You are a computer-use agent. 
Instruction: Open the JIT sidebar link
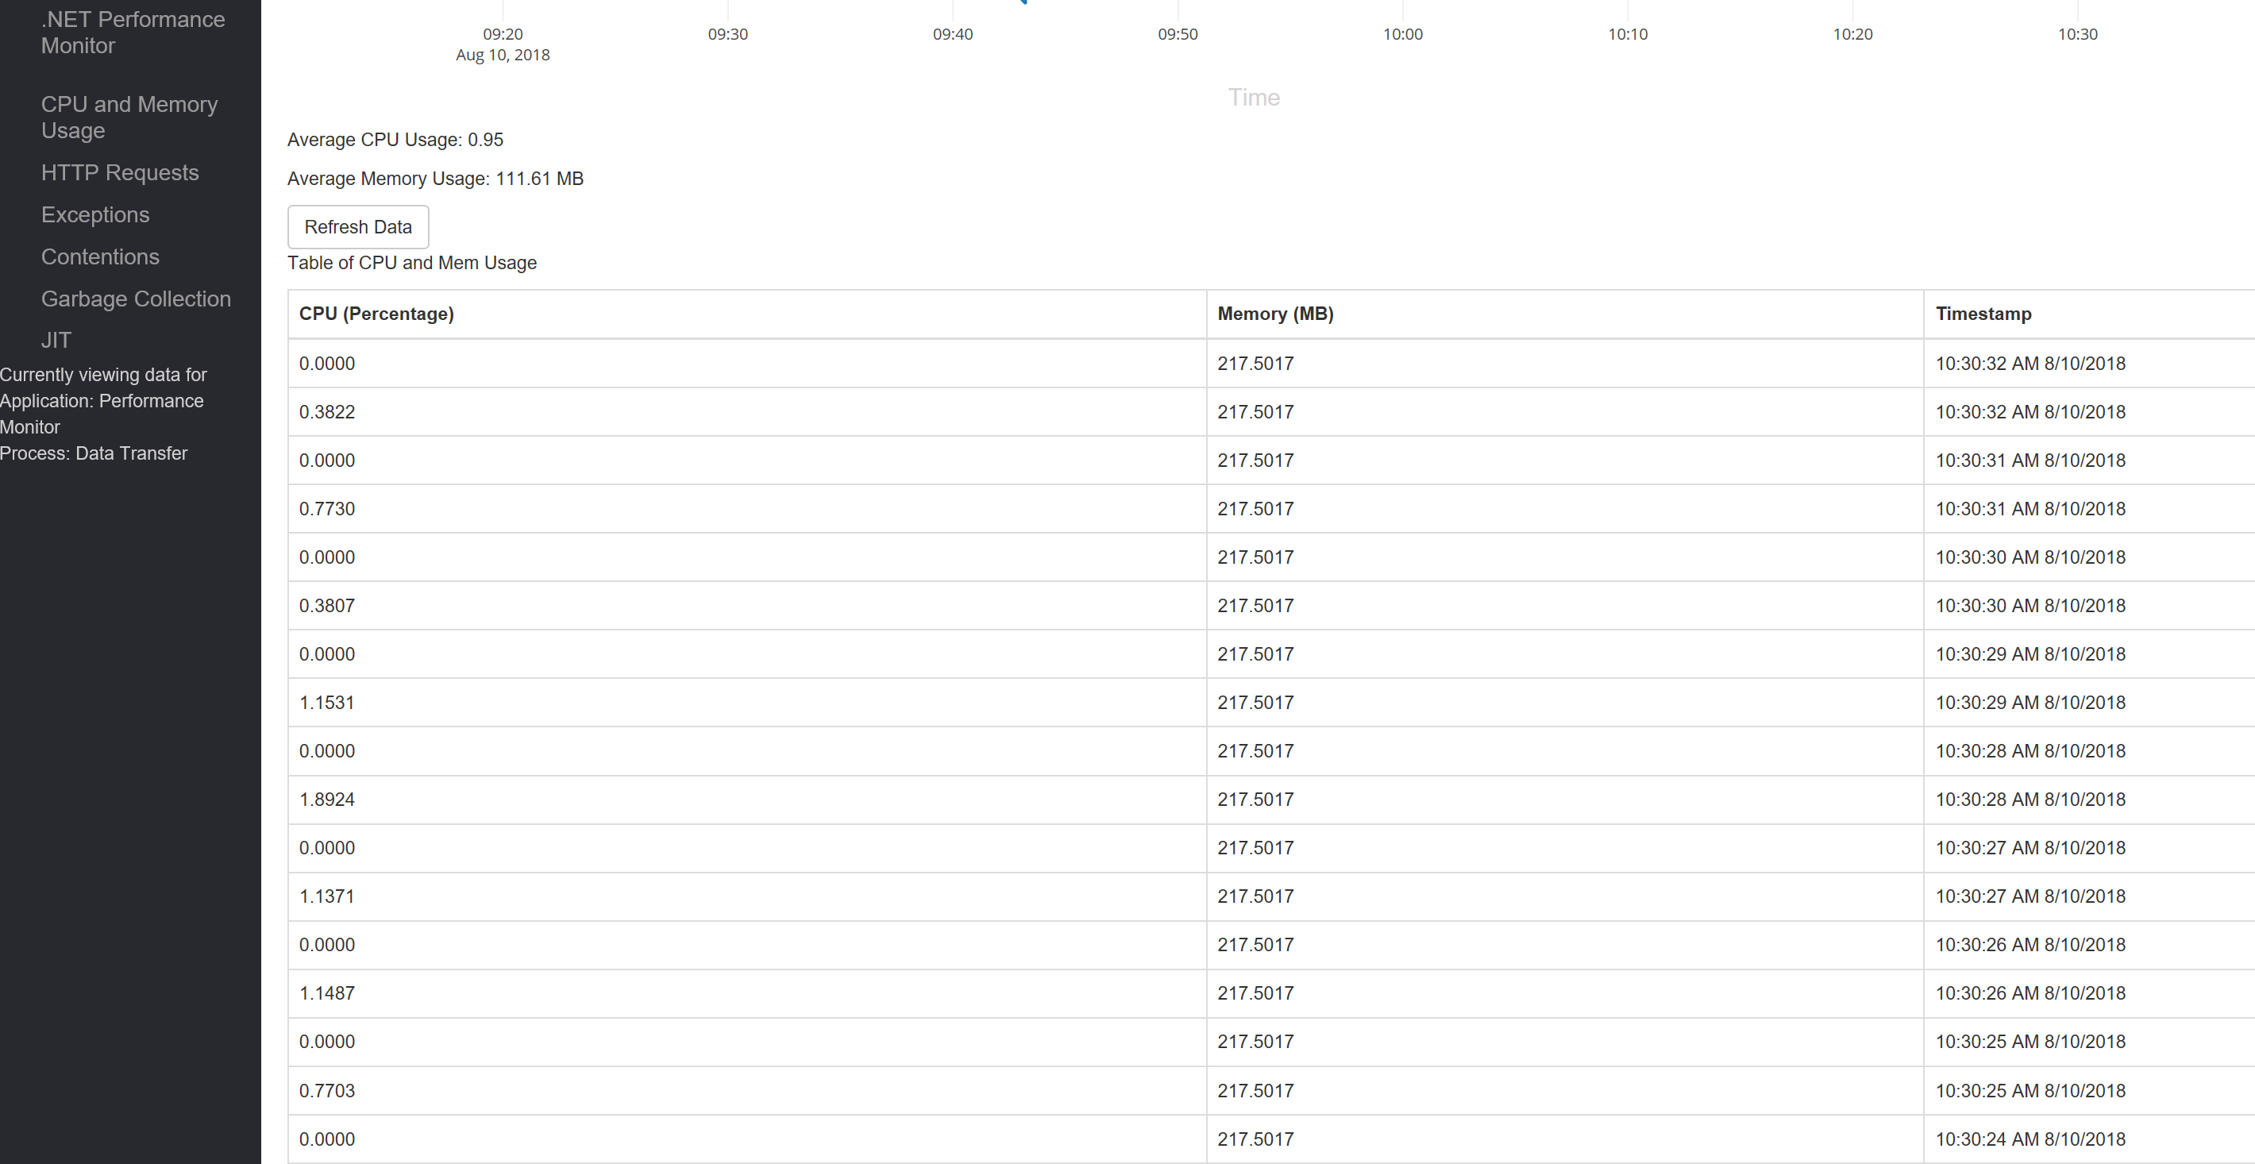(56, 340)
